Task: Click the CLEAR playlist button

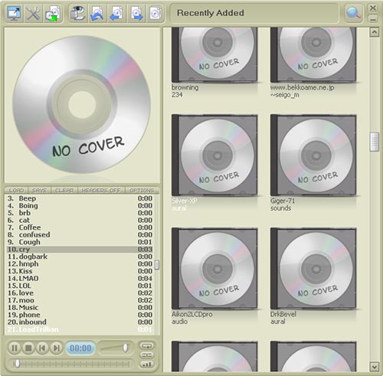Action: (64, 191)
